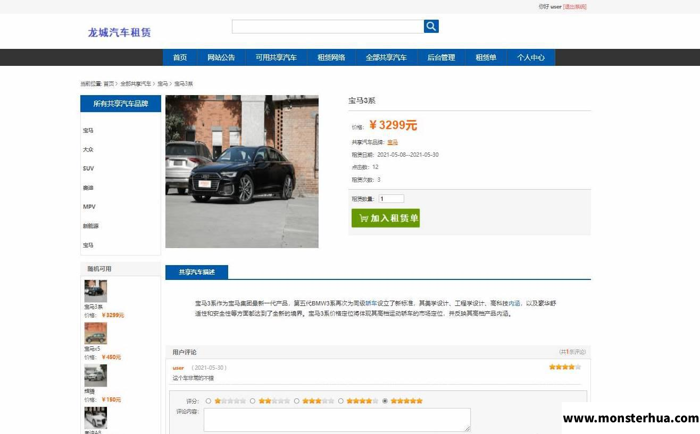Click the large ¥3299元 price
The image size is (700, 434).
[x=393, y=125]
